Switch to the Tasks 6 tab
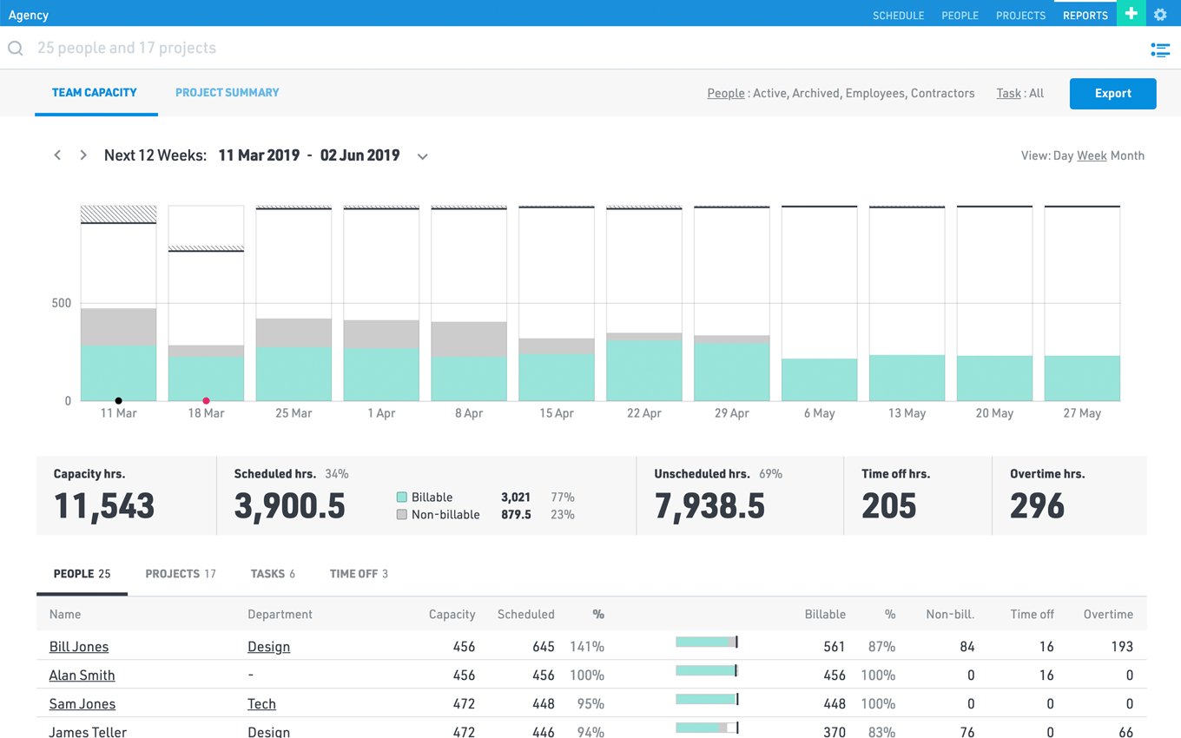Viewport: 1181px width, 738px height. tap(272, 573)
